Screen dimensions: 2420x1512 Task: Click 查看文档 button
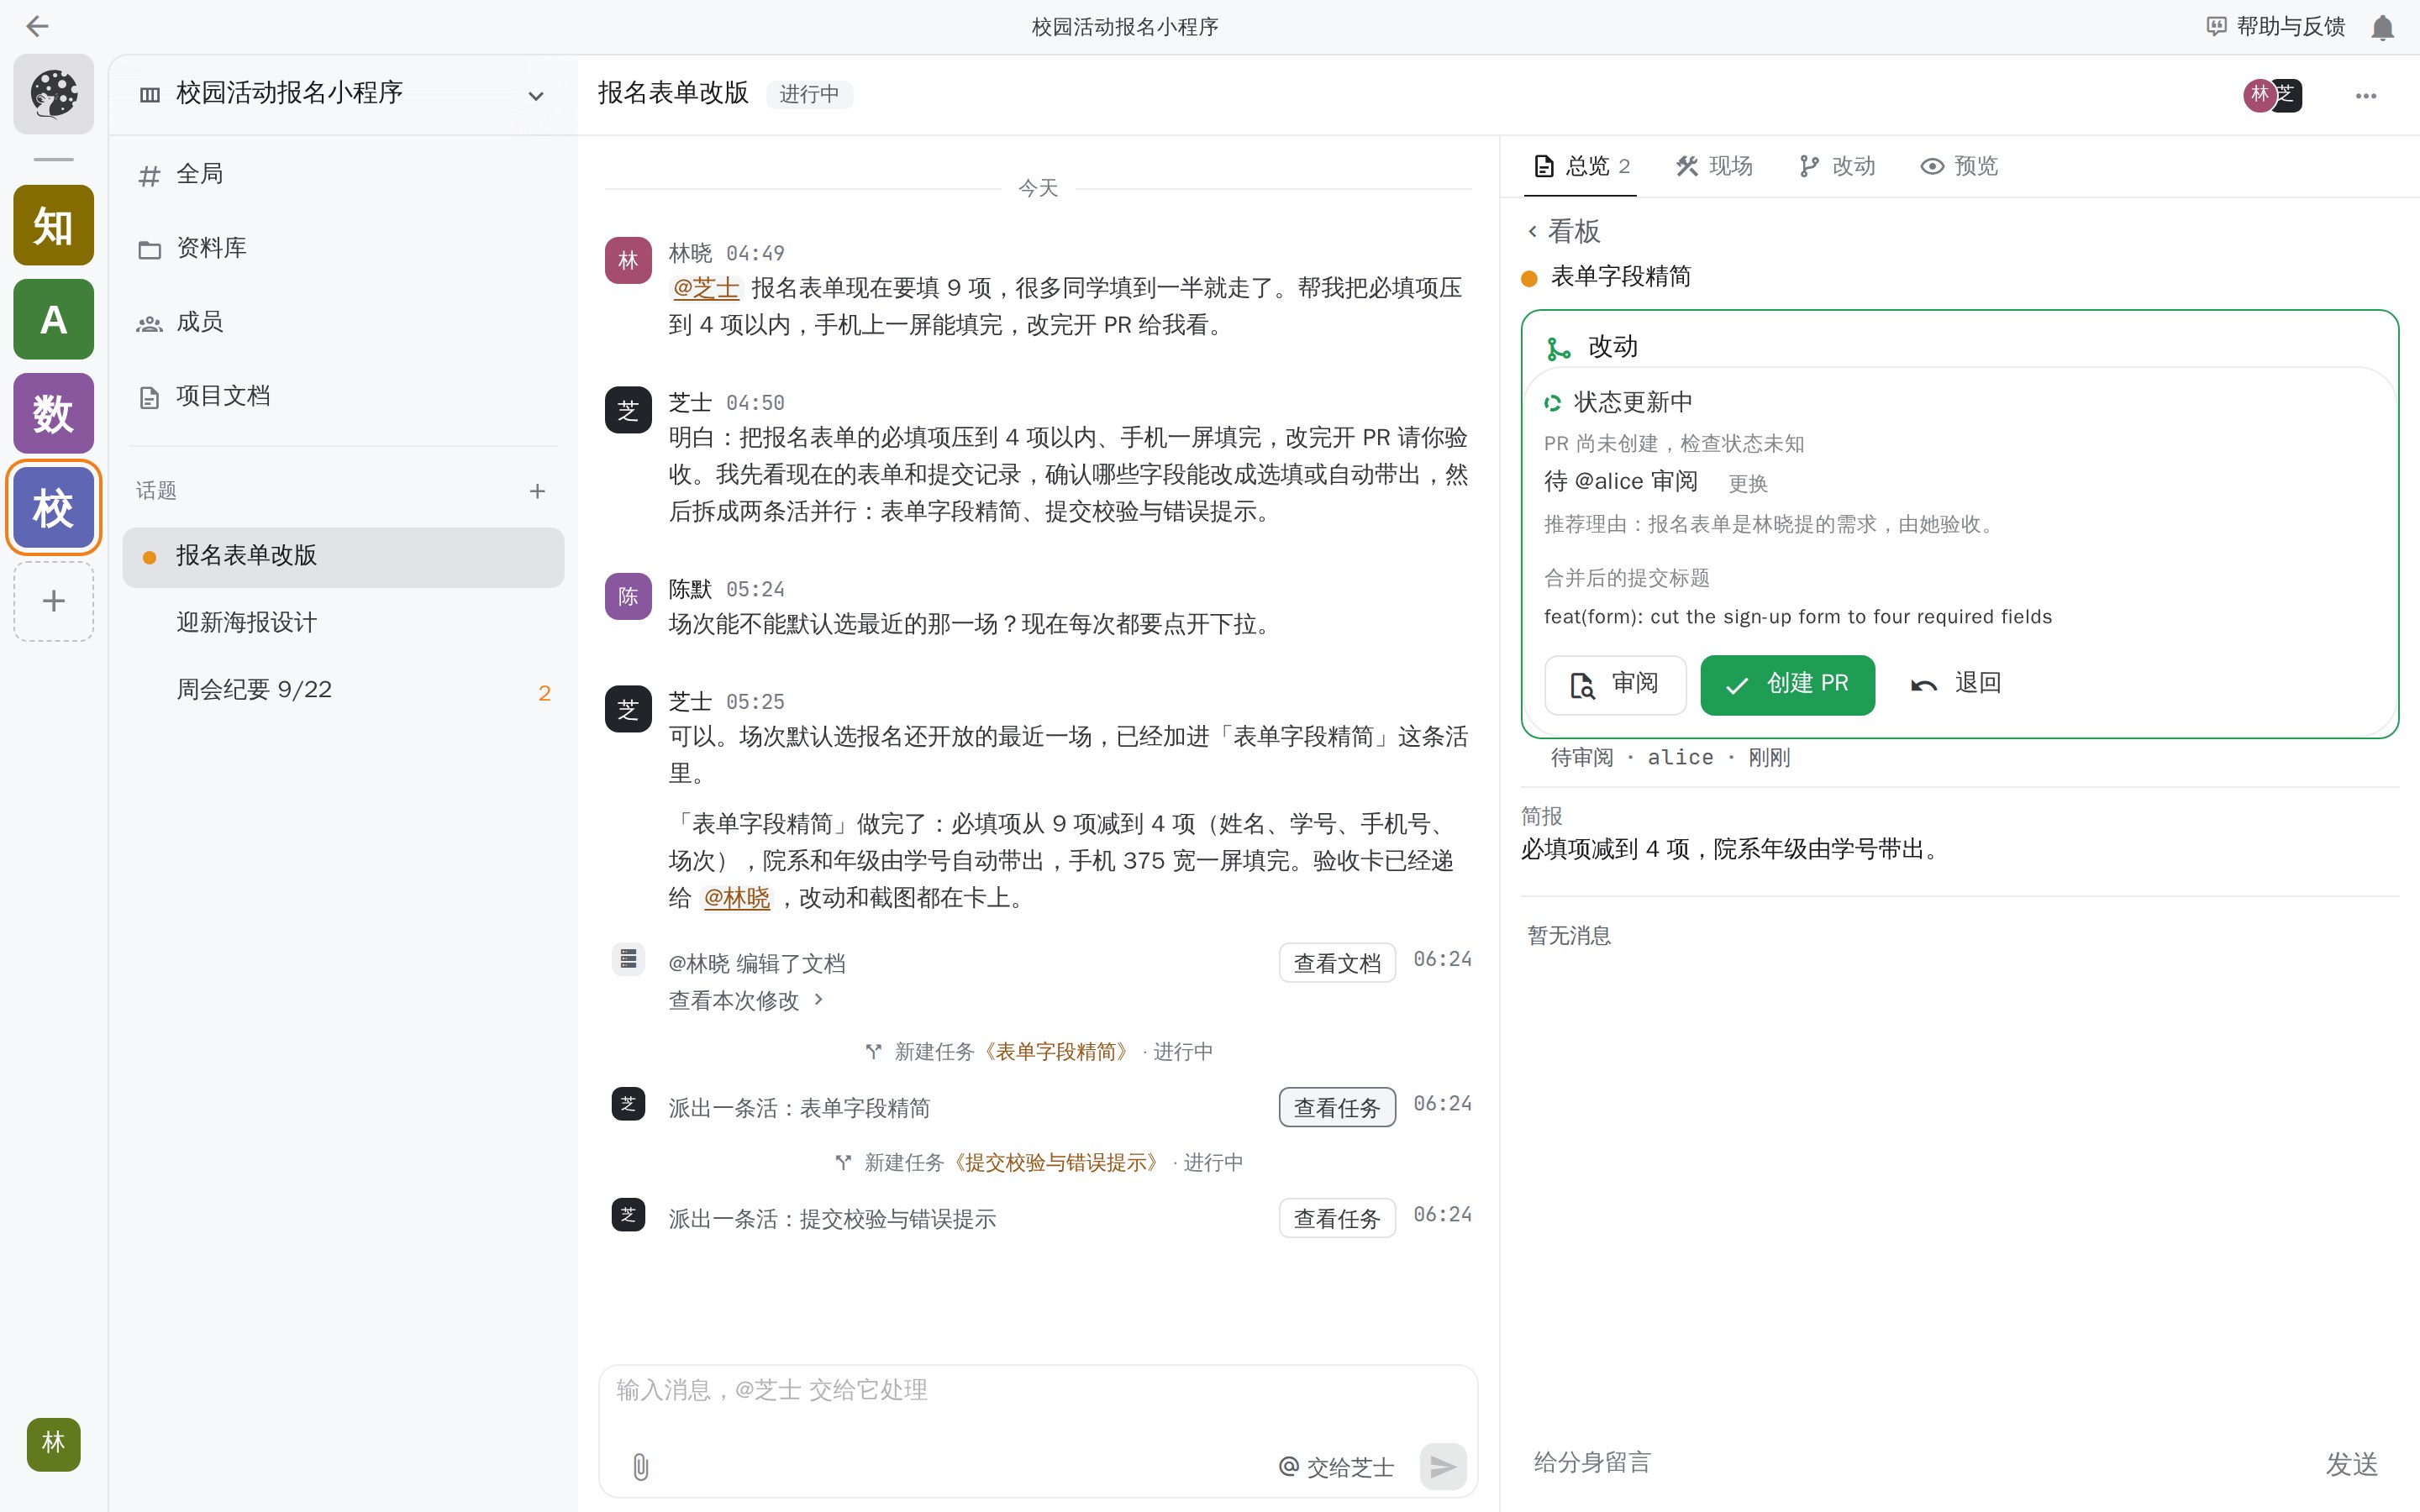pos(1337,963)
